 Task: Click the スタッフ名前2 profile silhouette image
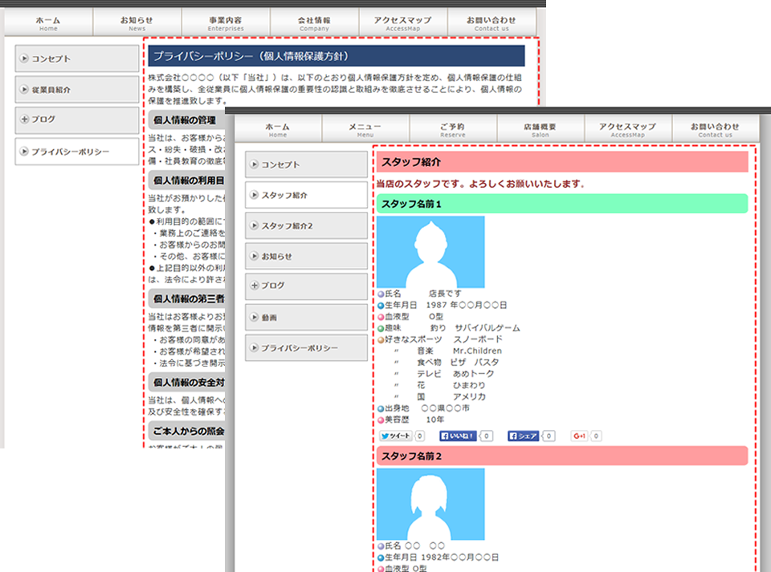point(430,505)
